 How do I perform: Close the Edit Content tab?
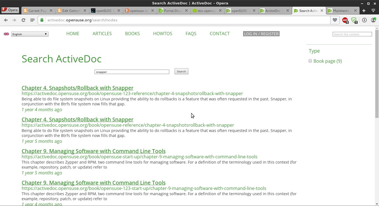point(85,11)
